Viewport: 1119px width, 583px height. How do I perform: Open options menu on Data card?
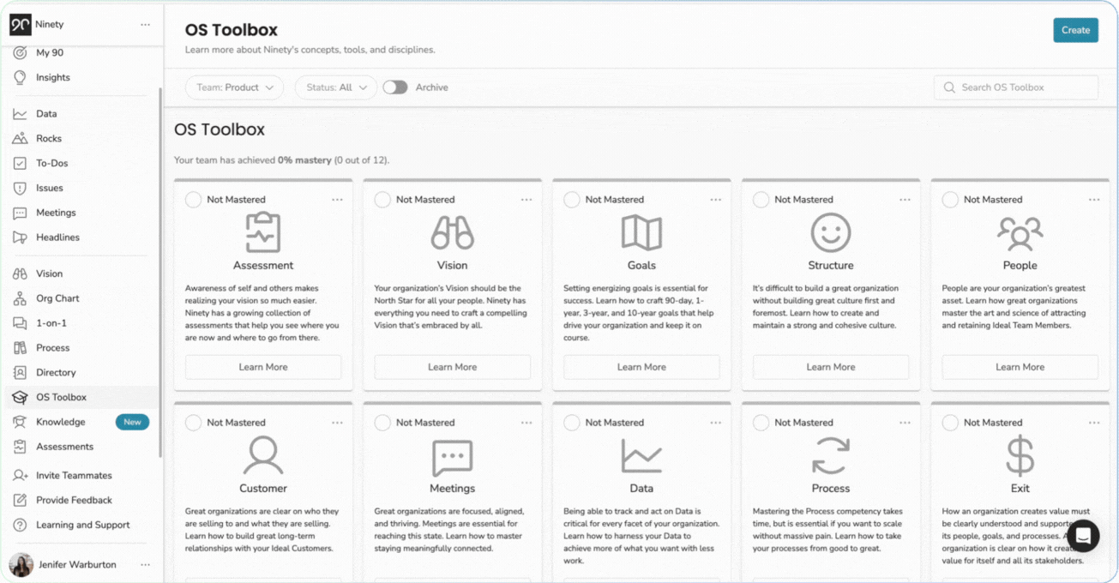[x=715, y=423]
